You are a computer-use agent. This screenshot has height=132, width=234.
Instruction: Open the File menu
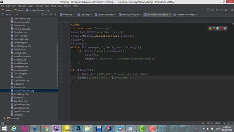click(x=3, y=6)
